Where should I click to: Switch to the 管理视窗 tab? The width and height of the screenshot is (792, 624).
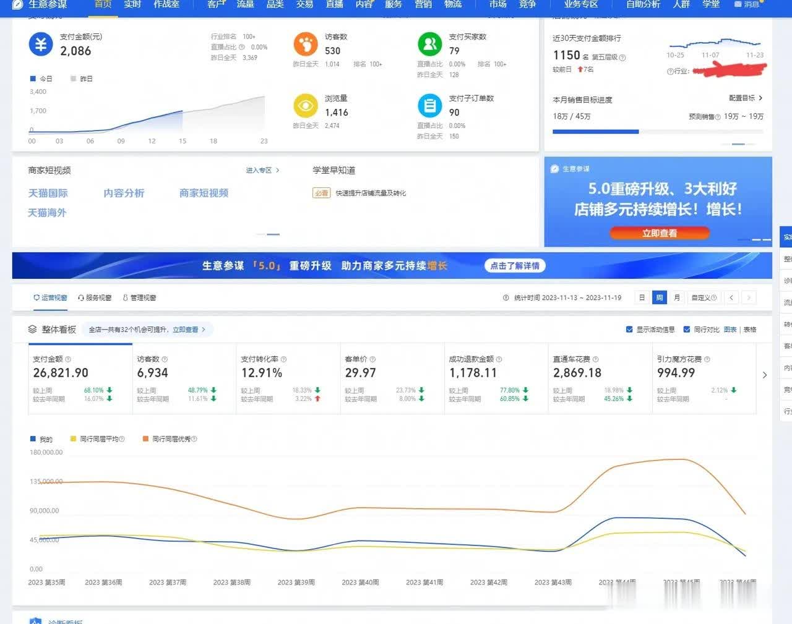click(x=139, y=298)
